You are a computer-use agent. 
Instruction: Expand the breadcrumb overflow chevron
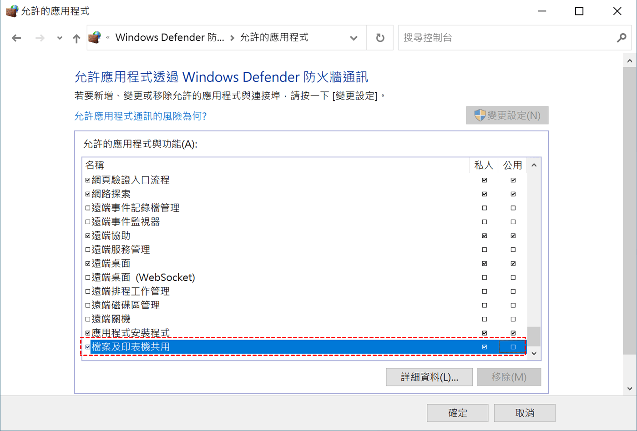click(x=108, y=38)
